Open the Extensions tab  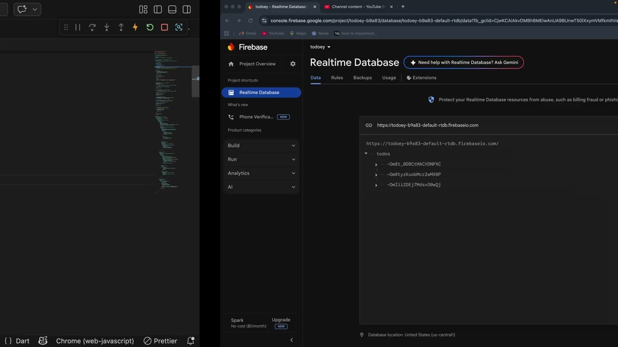coord(421,78)
